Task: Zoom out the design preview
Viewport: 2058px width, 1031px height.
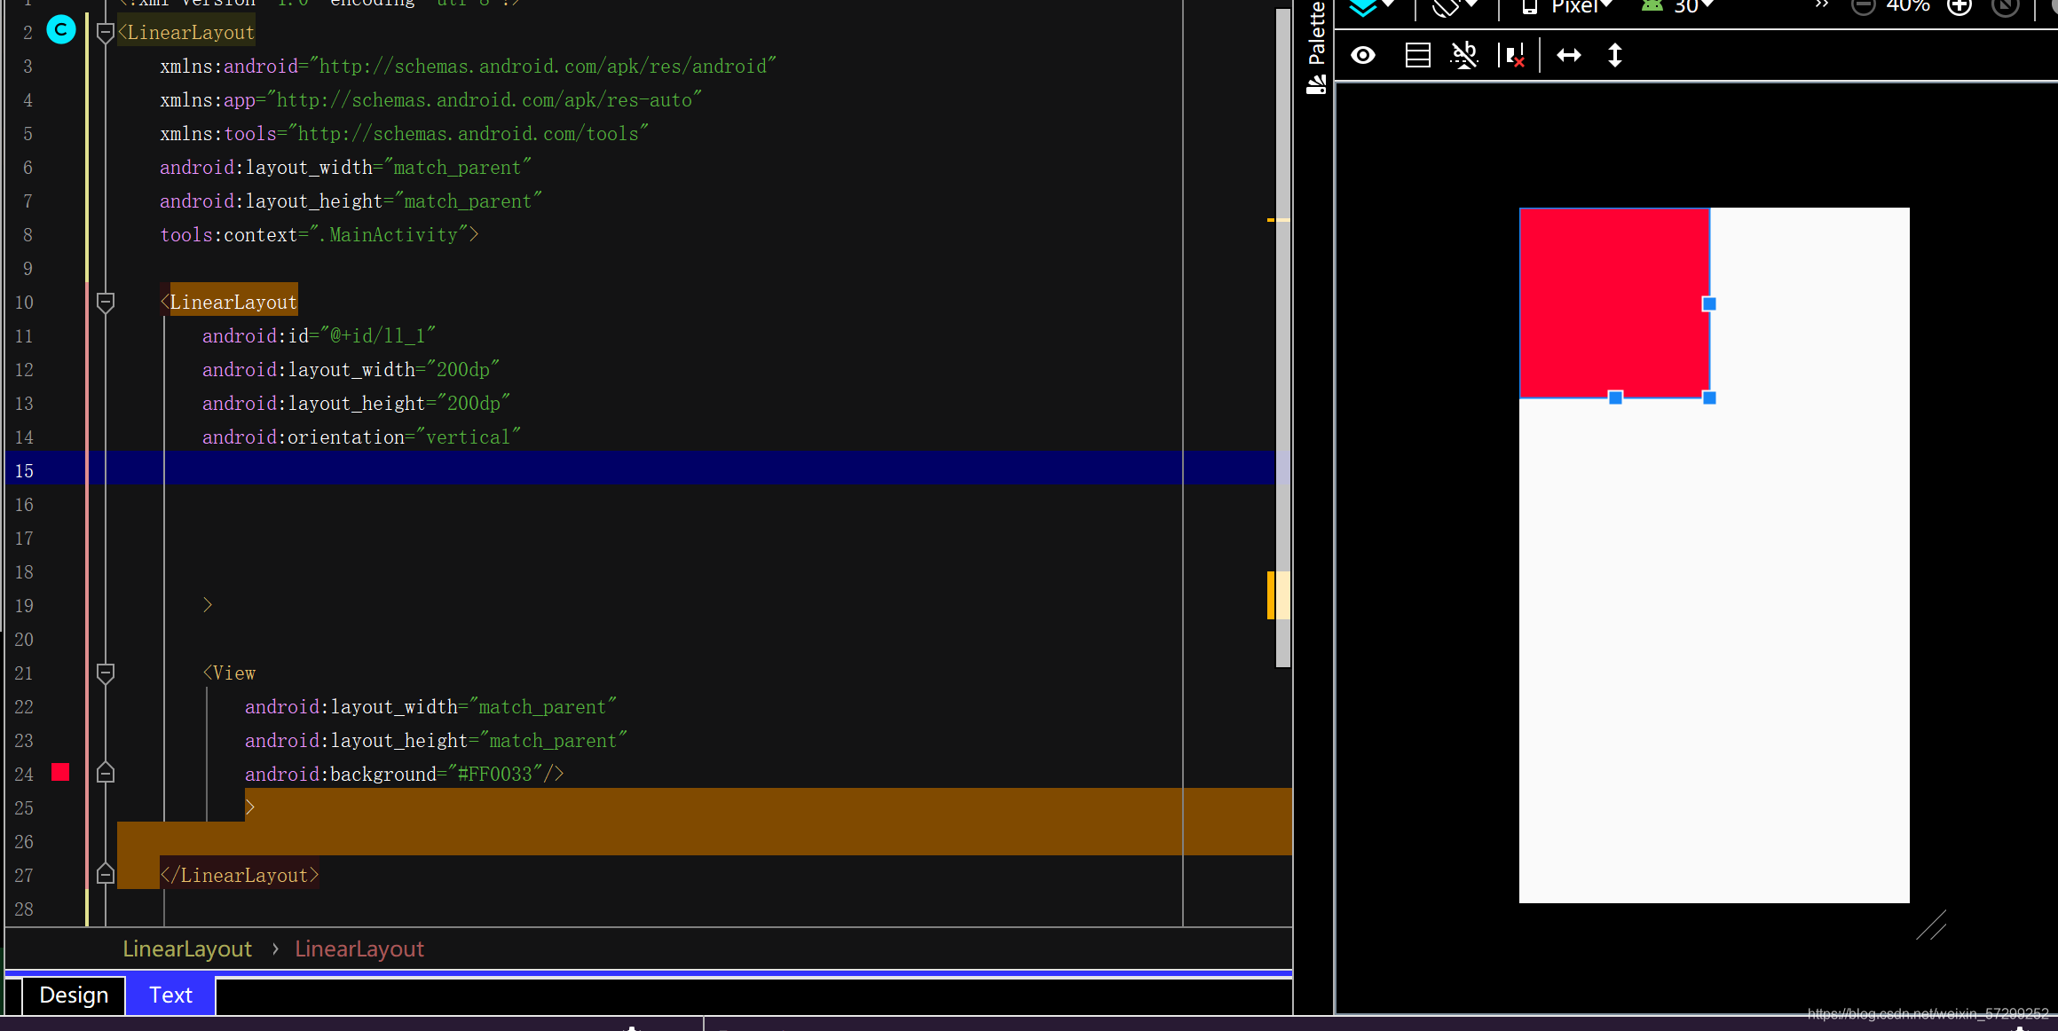Action: point(1863,6)
